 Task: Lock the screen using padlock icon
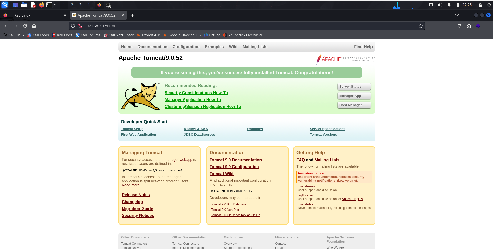pos(480,5)
